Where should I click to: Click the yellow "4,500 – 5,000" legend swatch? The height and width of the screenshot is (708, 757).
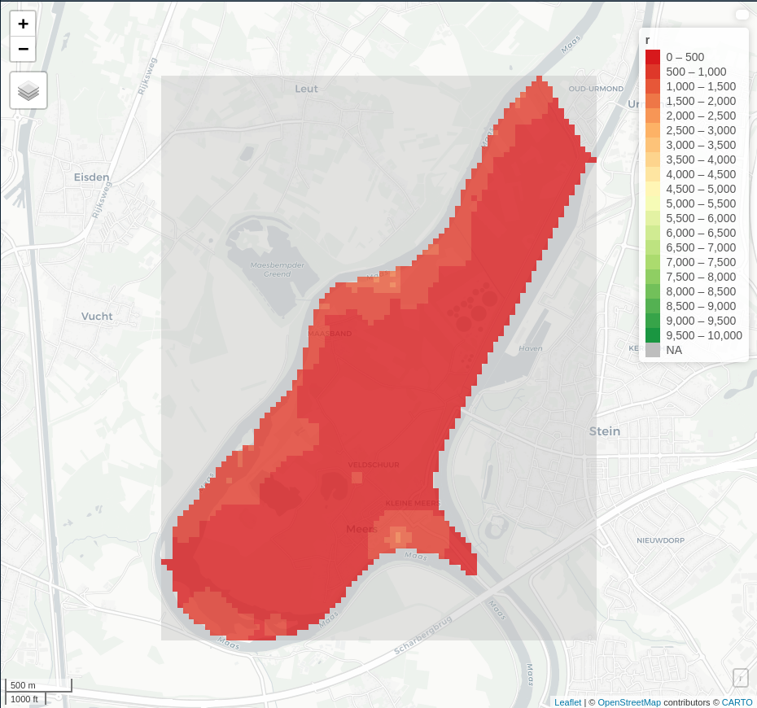[651, 189]
